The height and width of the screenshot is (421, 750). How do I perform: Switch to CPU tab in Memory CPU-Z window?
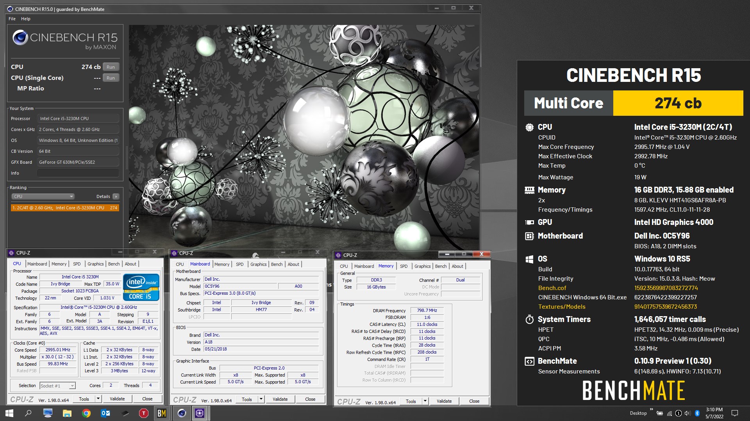(344, 266)
